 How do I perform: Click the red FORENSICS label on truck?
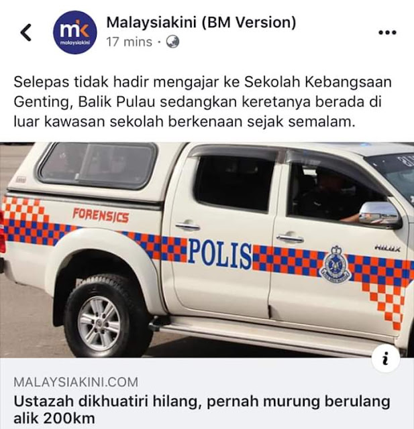point(101,215)
